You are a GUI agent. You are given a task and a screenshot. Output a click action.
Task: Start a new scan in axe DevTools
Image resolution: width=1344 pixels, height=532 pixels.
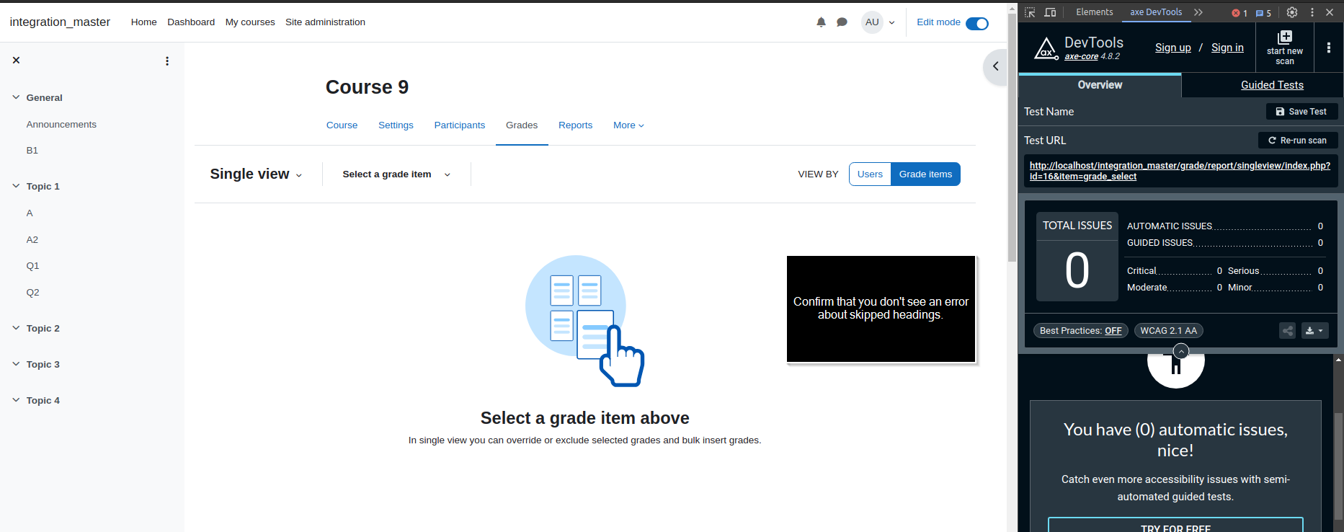coord(1285,48)
